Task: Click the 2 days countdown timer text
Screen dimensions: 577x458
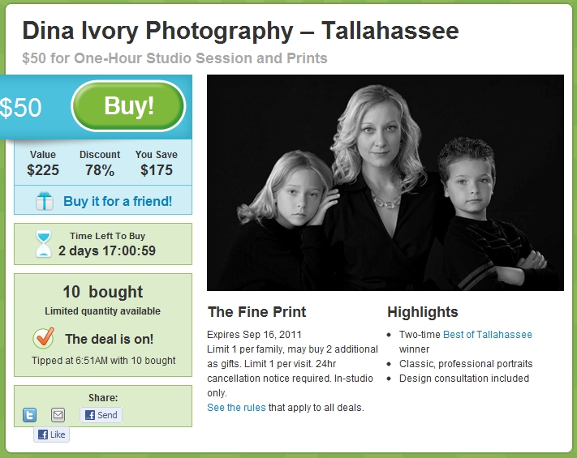Action: (x=107, y=250)
